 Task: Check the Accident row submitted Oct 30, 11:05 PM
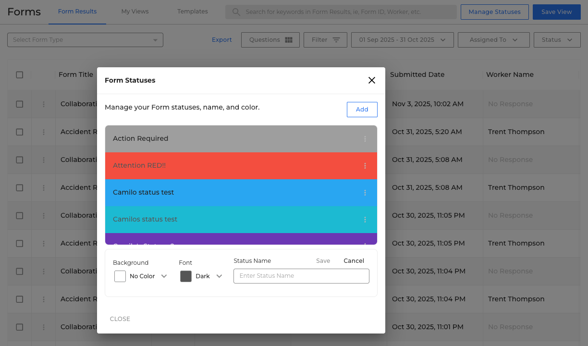[20, 243]
